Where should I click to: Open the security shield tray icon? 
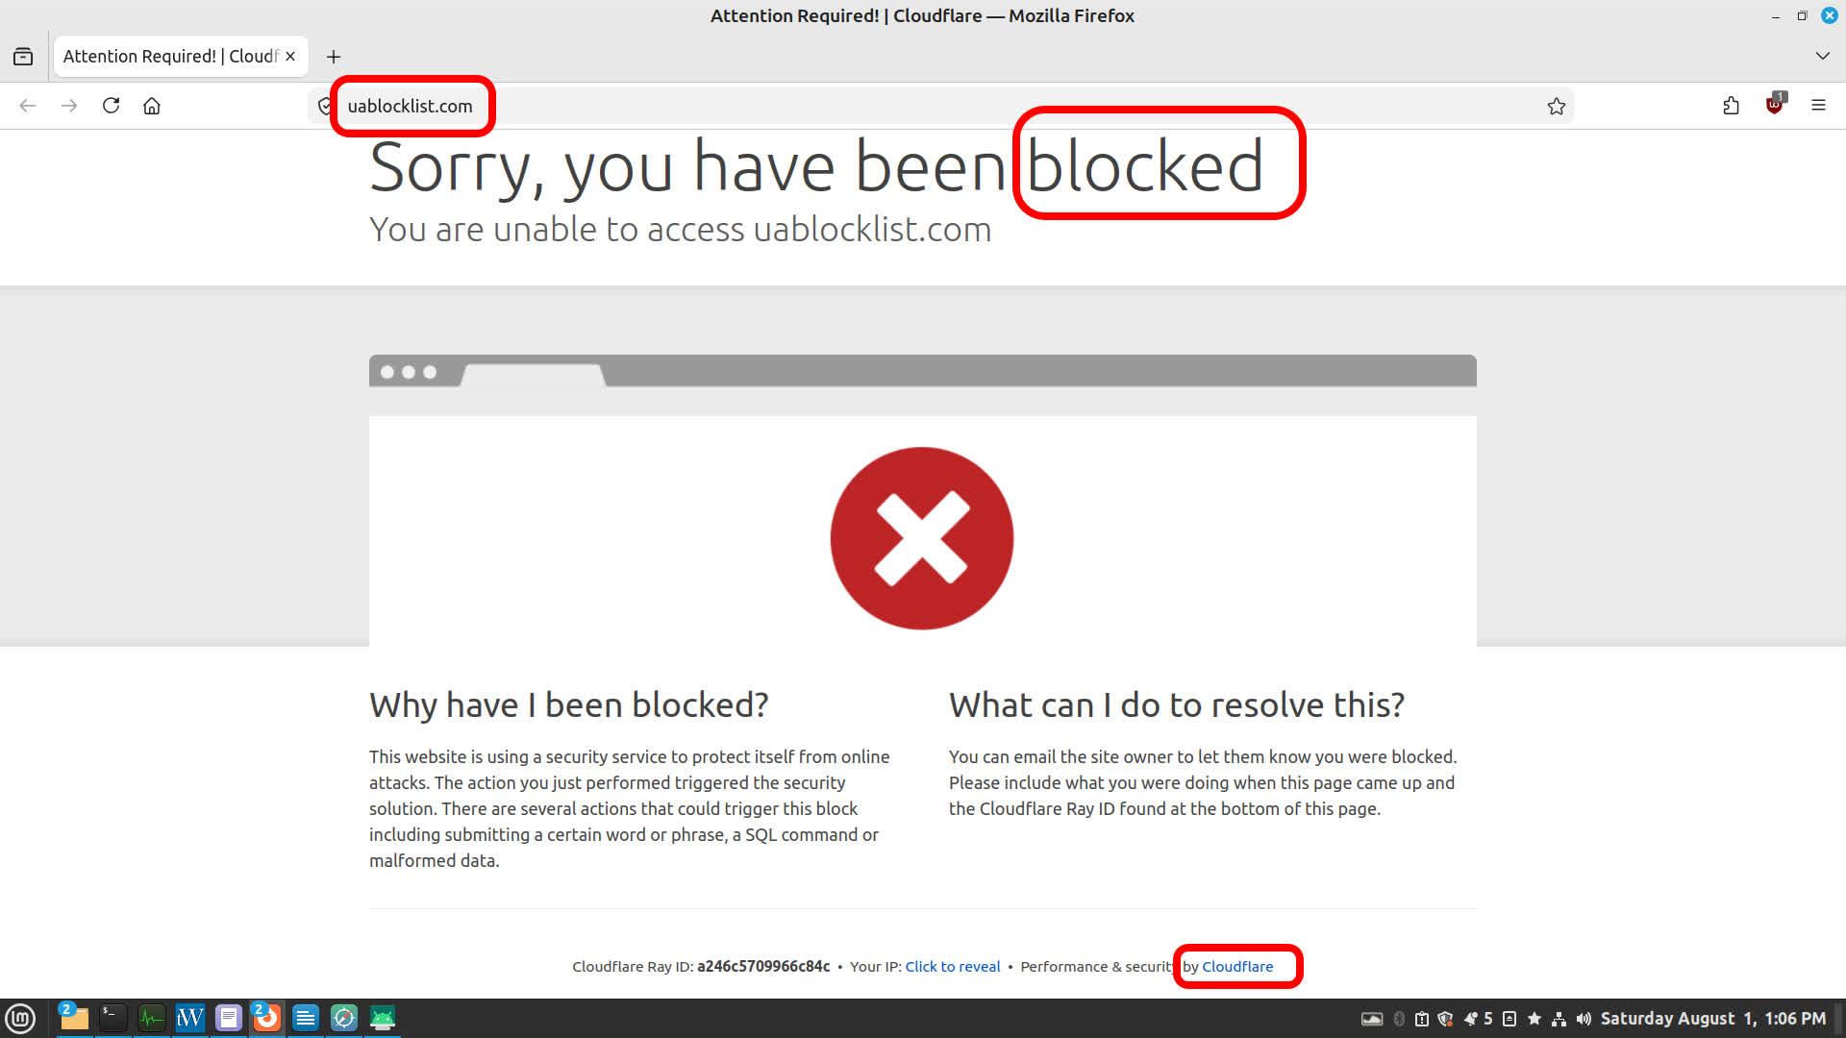coord(1445,1019)
